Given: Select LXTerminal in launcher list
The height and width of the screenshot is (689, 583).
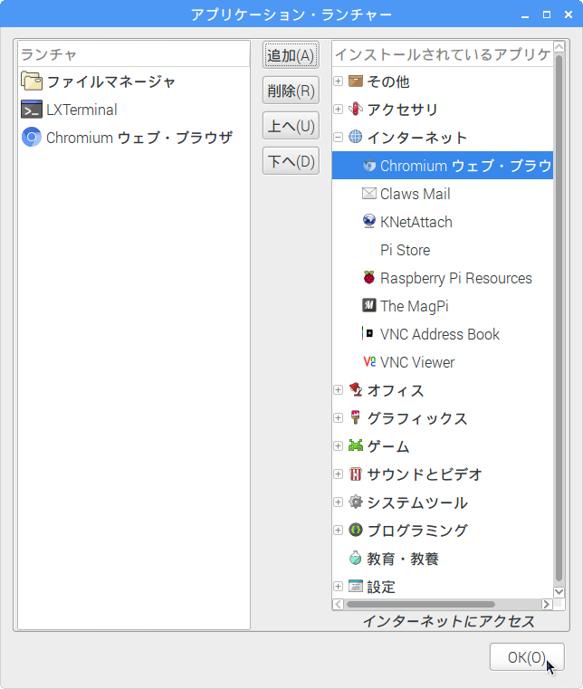Looking at the screenshot, I should 134,110.
